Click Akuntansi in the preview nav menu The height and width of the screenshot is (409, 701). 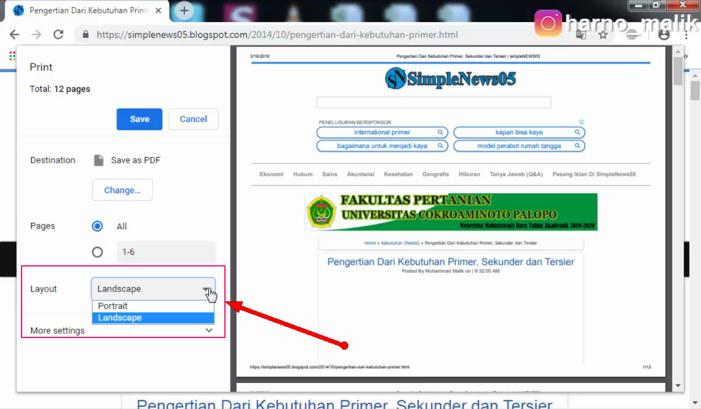pos(361,175)
